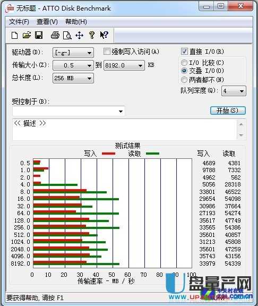This screenshot has height=306, width=258.
Task: Open the 受控制于(B) dropdown
Action: pos(68,111)
